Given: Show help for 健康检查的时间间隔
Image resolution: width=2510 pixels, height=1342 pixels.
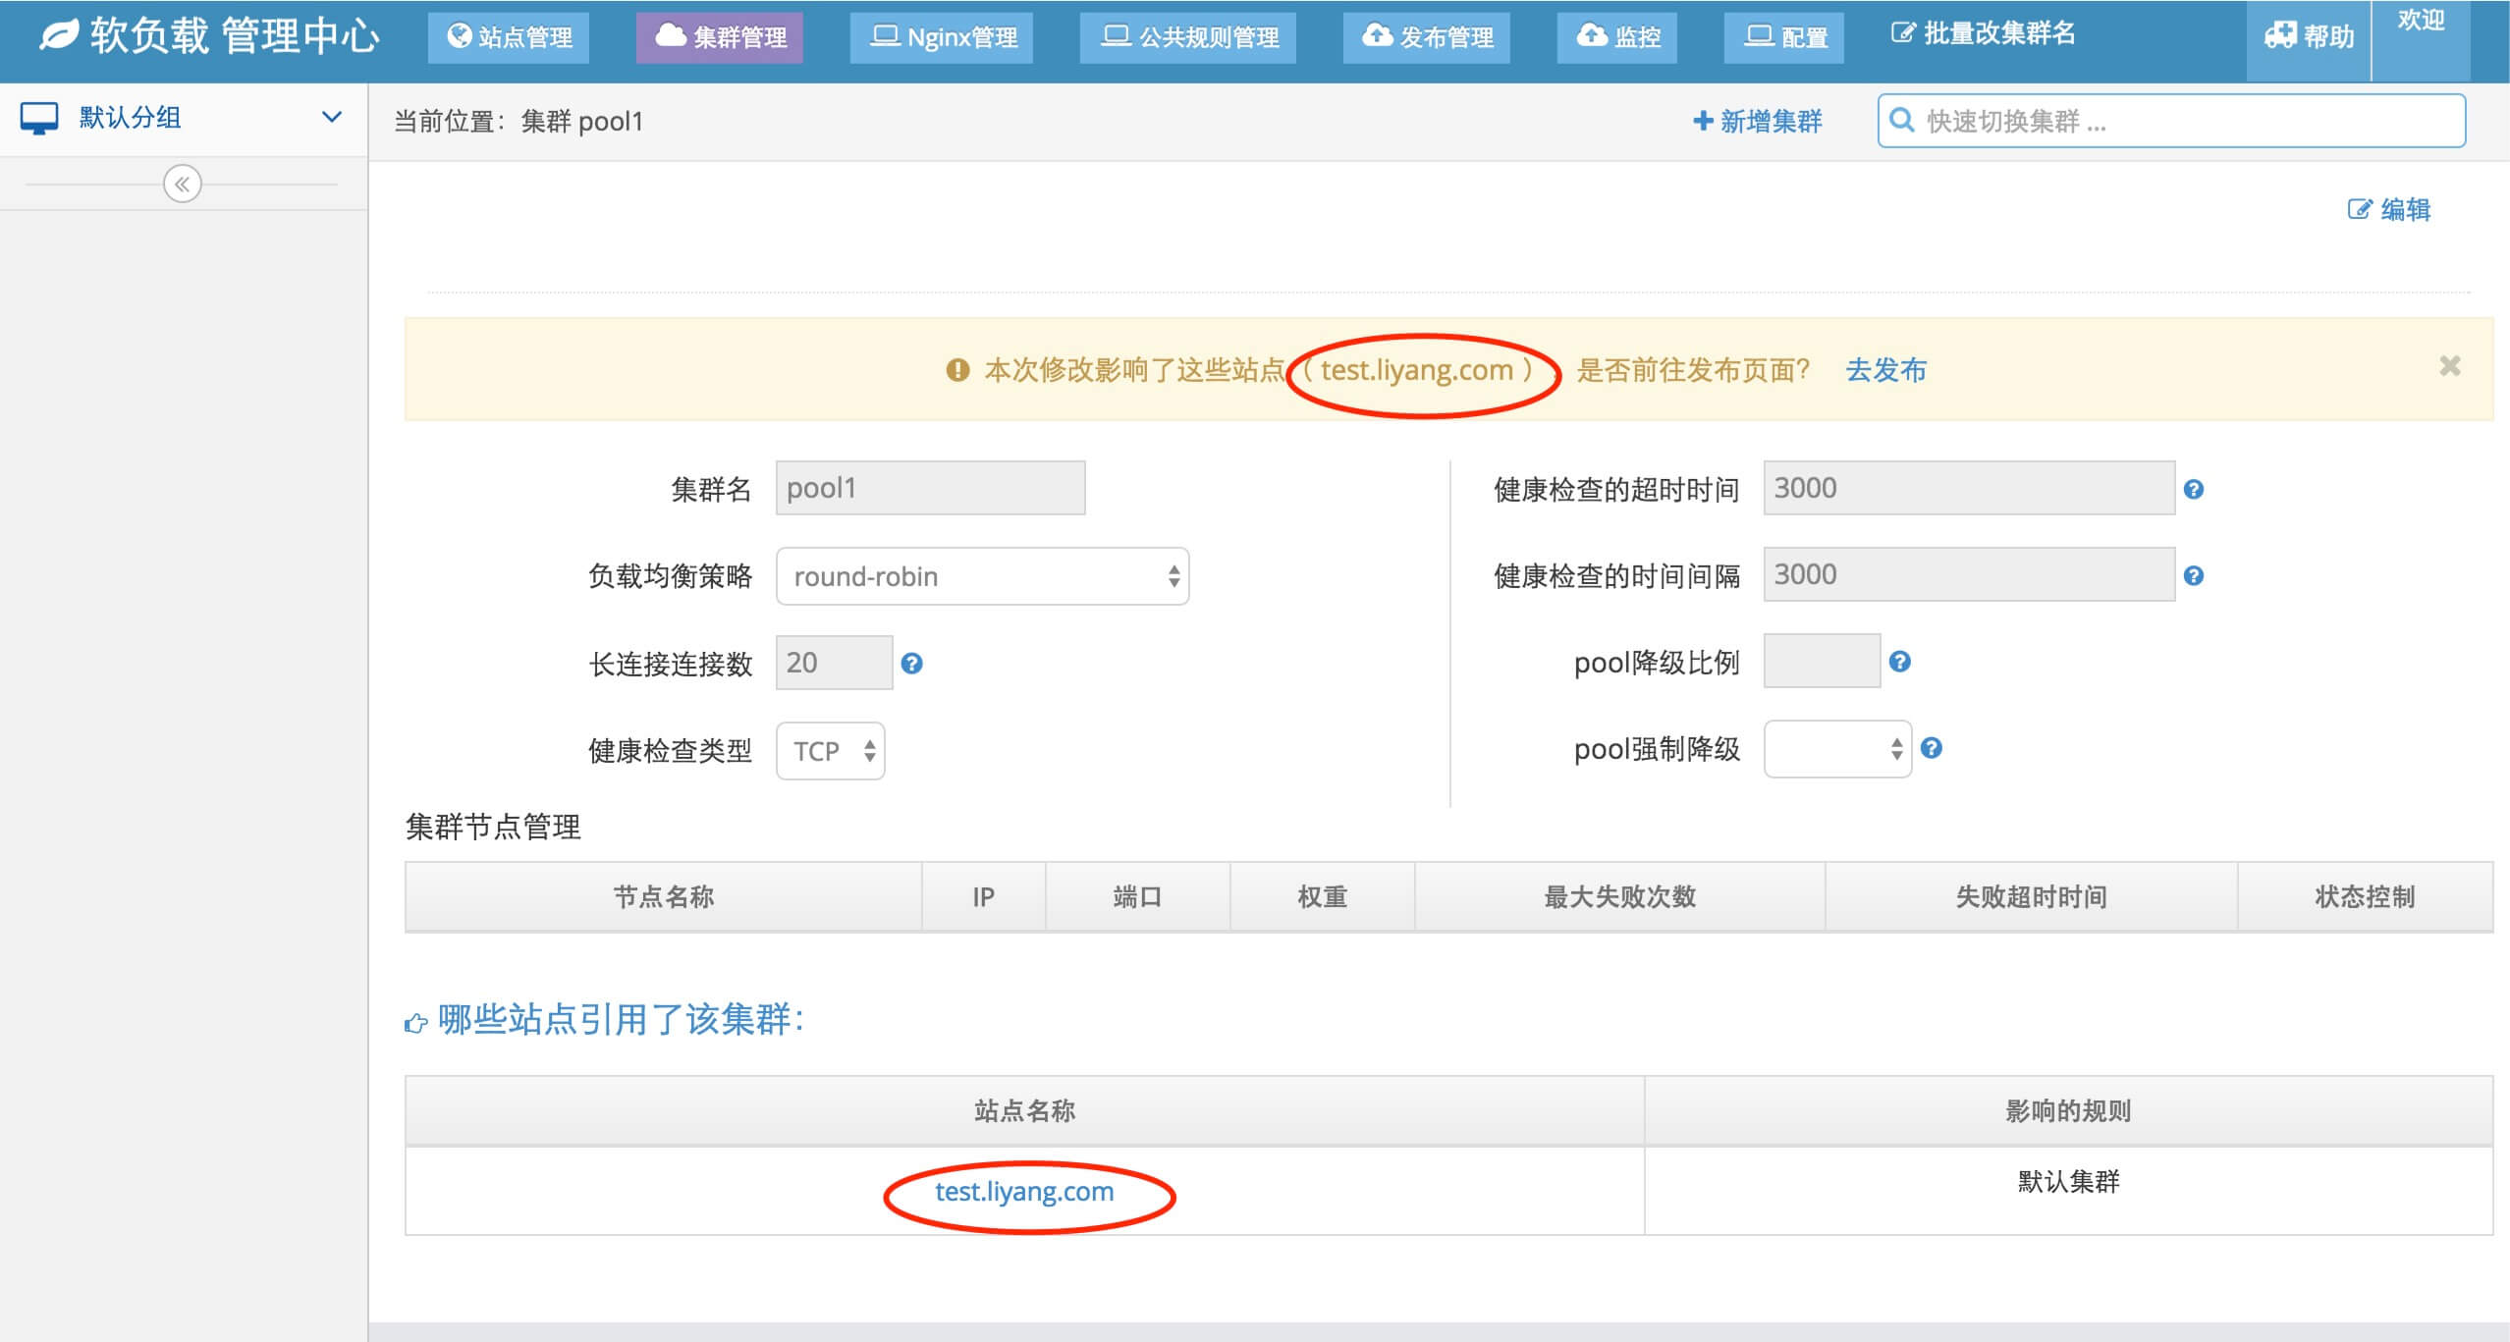Looking at the screenshot, I should [2194, 575].
